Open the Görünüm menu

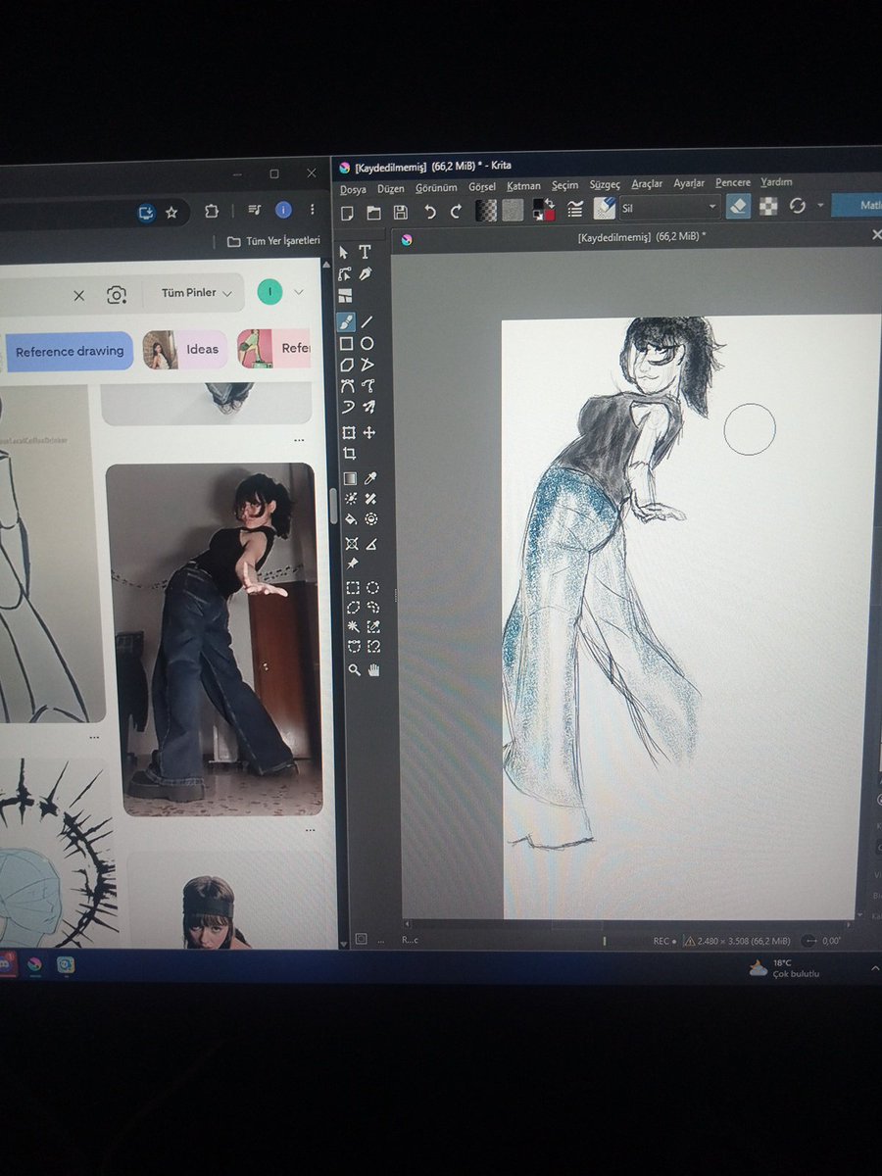(x=436, y=187)
